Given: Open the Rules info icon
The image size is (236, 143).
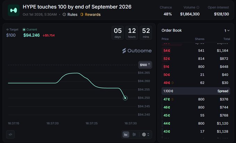Looking at the screenshot, I should (x=64, y=15).
